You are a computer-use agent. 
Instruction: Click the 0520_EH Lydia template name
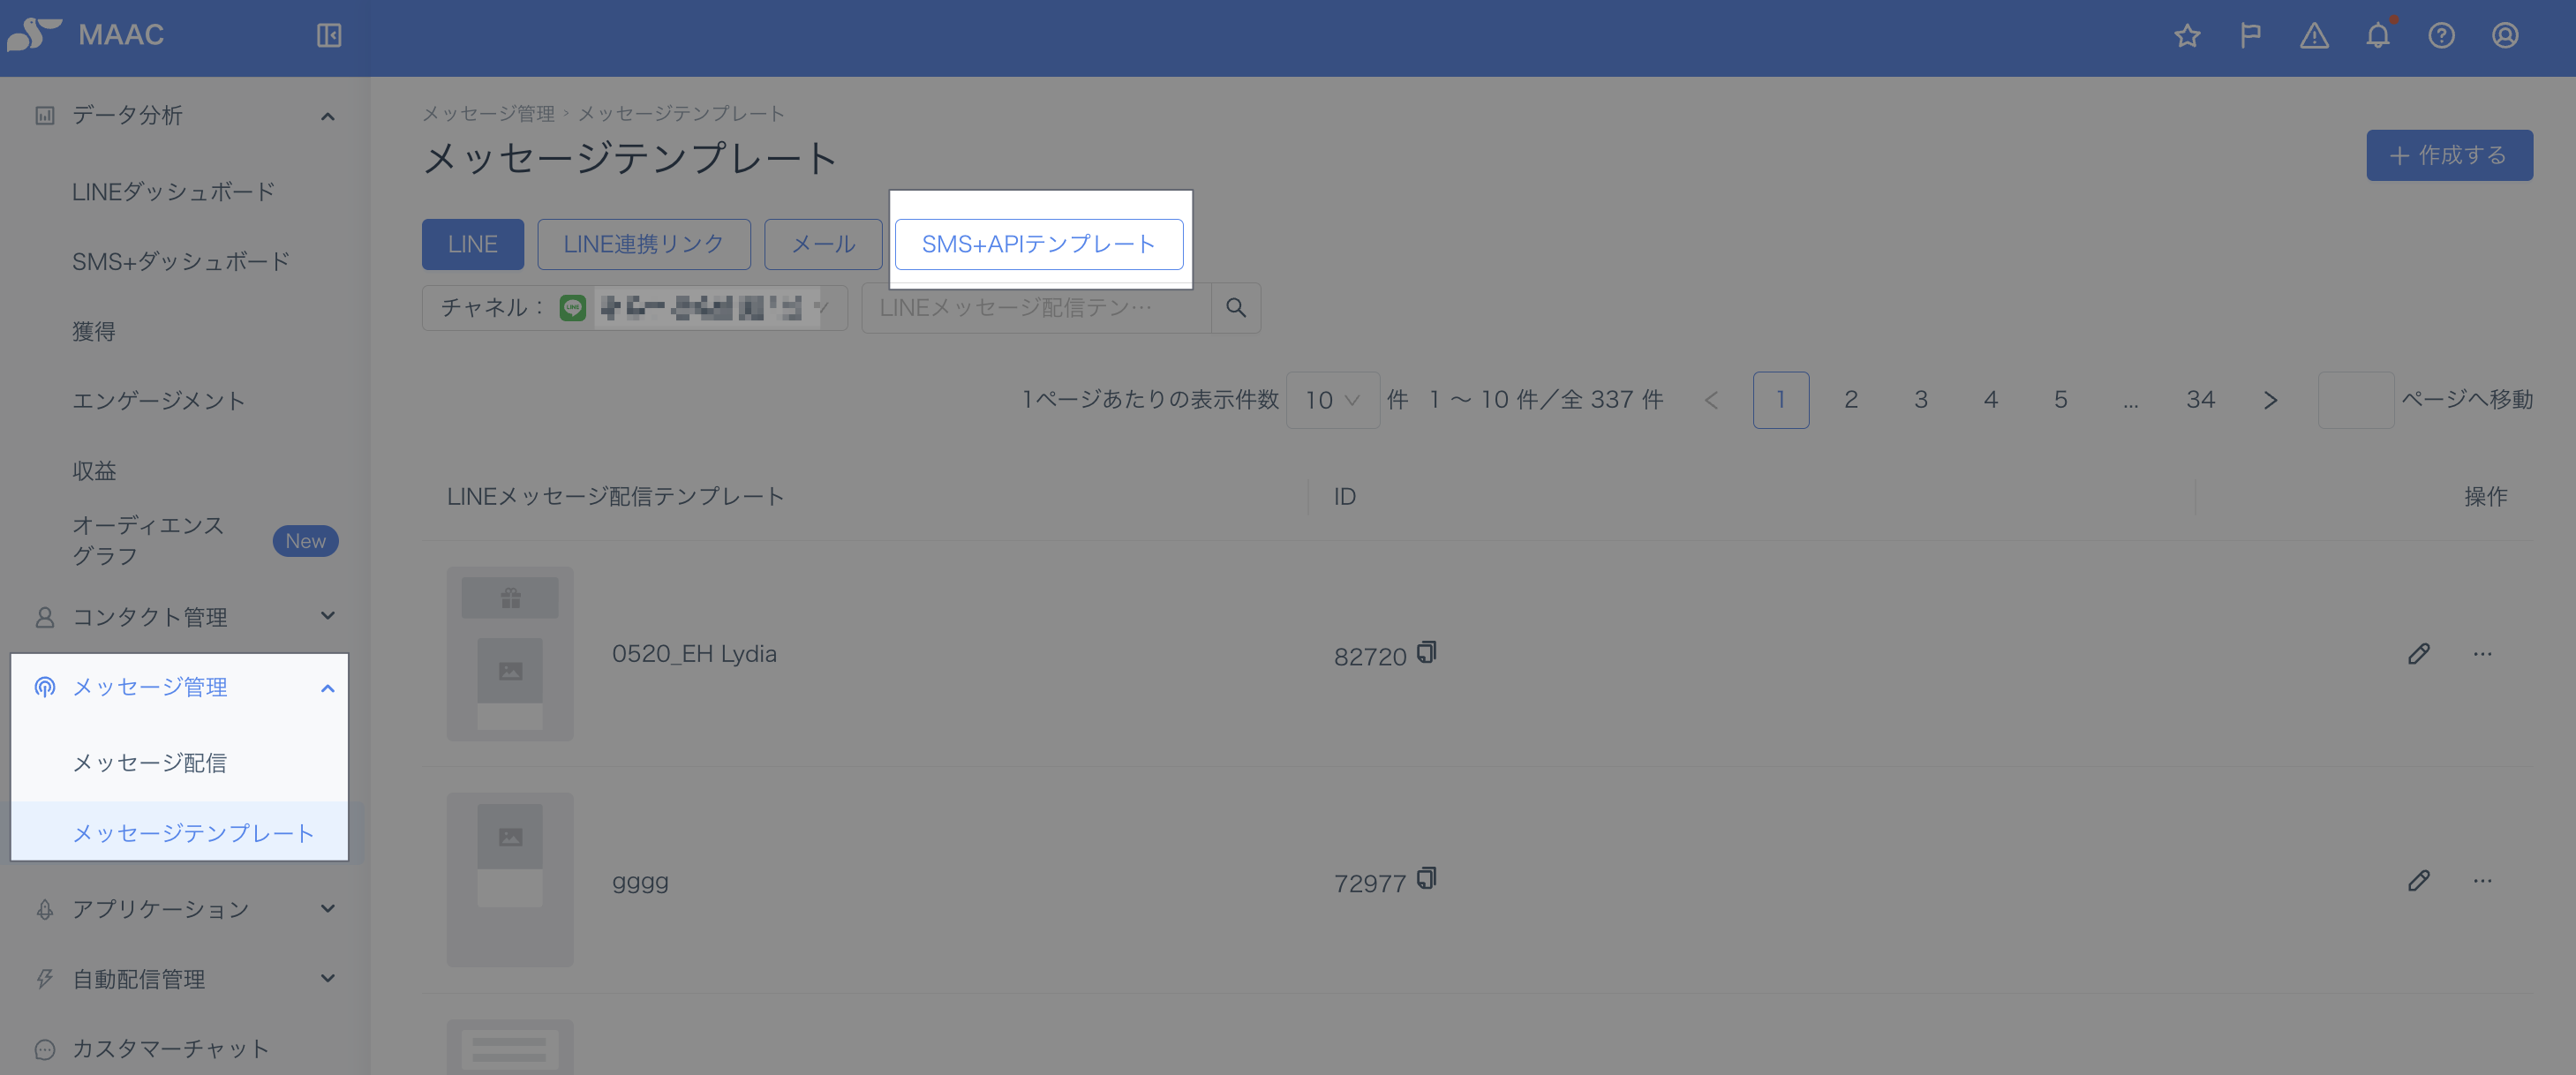[694, 654]
